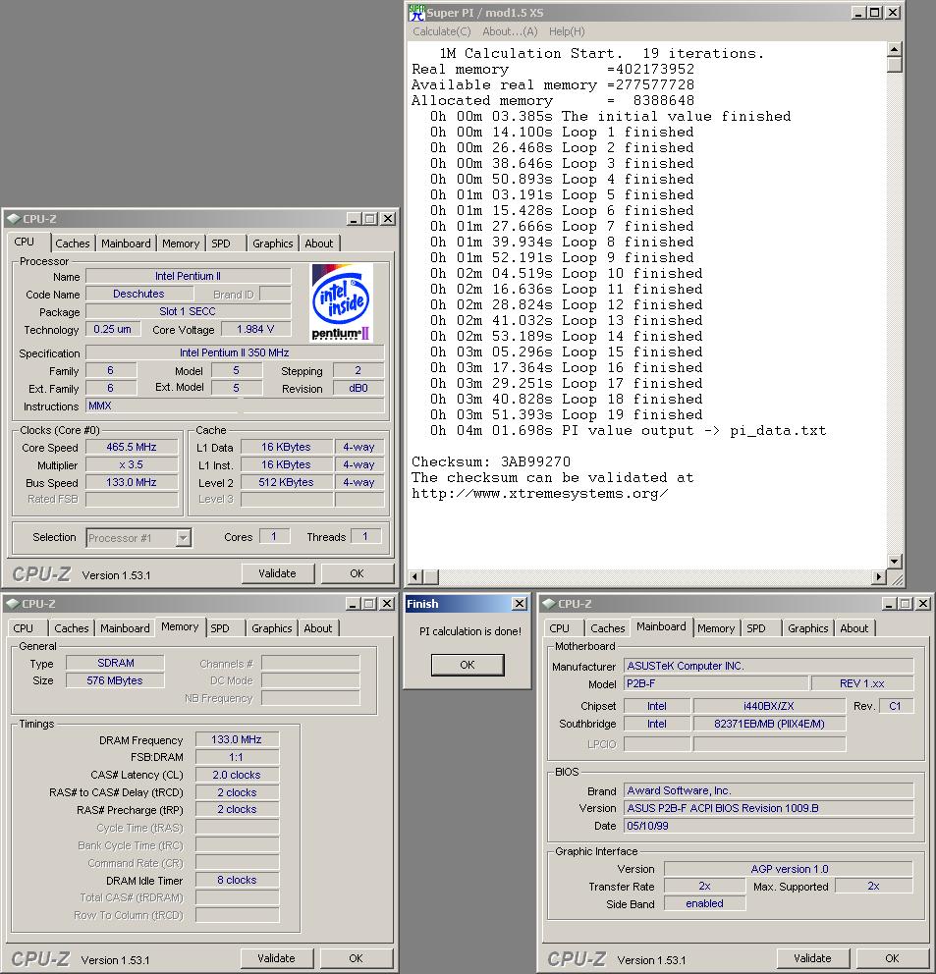The width and height of the screenshot is (936, 974).
Task: Click the Intel Inside Pentium II logo
Action: click(341, 302)
